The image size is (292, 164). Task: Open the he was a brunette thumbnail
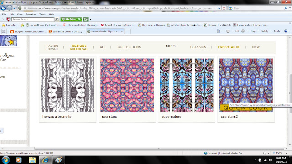click(68, 85)
